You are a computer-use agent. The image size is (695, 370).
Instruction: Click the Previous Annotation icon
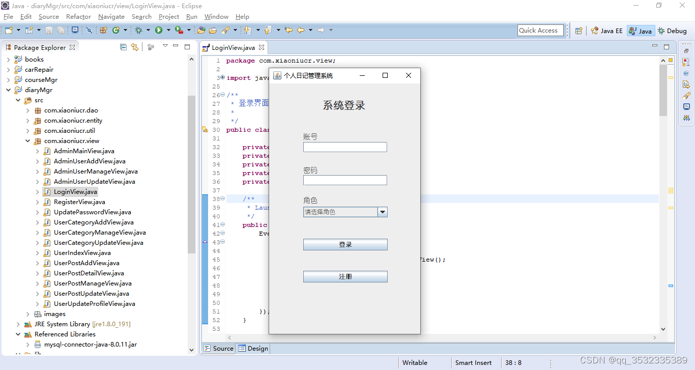pyautogui.click(x=268, y=31)
